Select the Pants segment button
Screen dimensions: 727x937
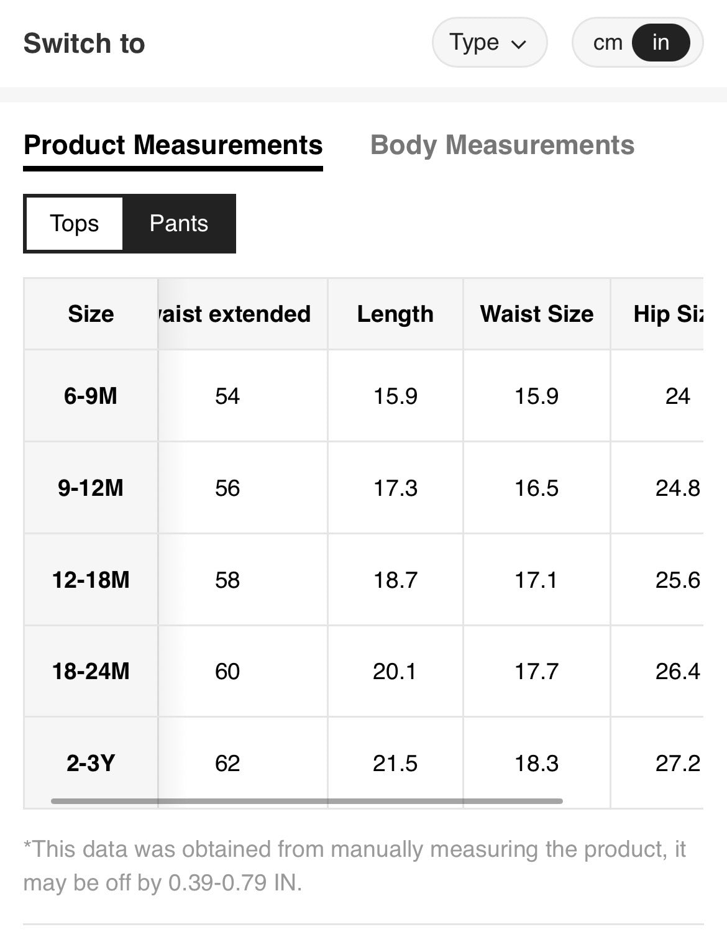(x=179, y=224)
